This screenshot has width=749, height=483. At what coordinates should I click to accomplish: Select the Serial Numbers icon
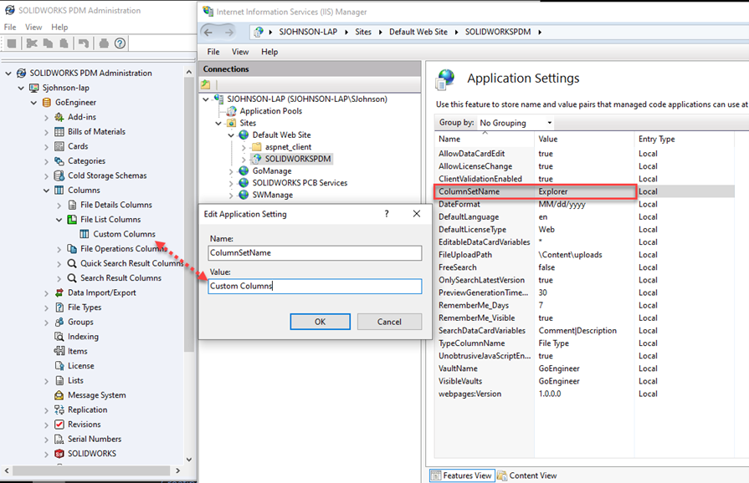pos(59,440)
